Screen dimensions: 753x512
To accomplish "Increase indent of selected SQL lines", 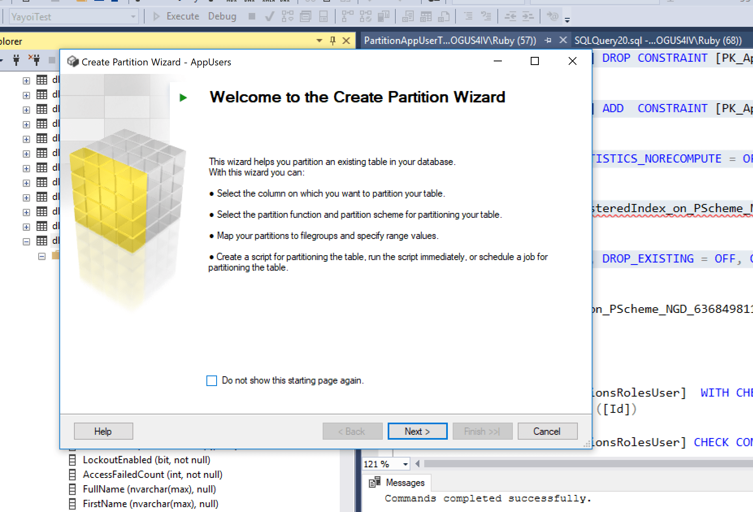I will coord(527,17).
